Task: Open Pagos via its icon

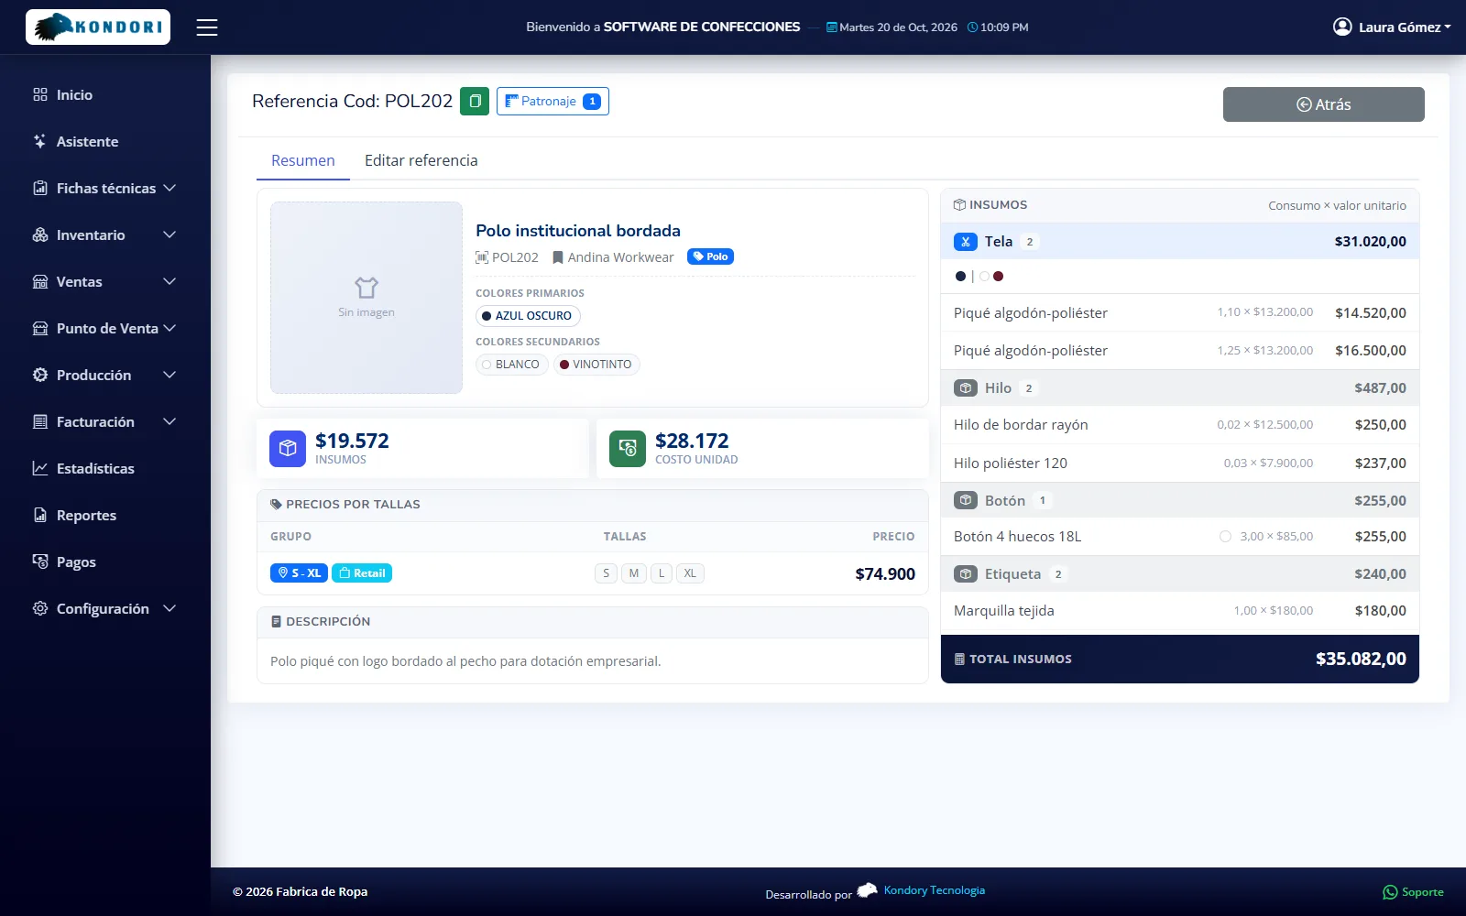Action: [x=40, y=562]
